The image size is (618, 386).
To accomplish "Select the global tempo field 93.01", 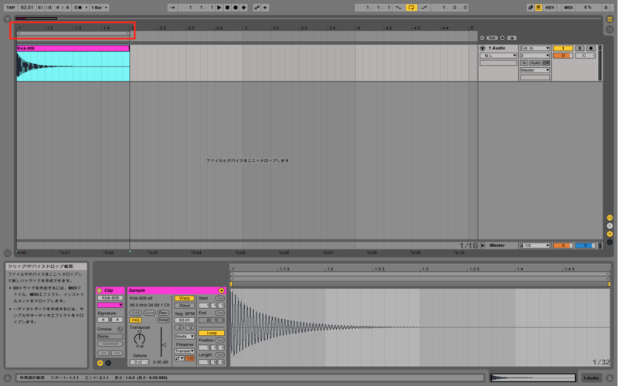I will [x=27, y=8].
